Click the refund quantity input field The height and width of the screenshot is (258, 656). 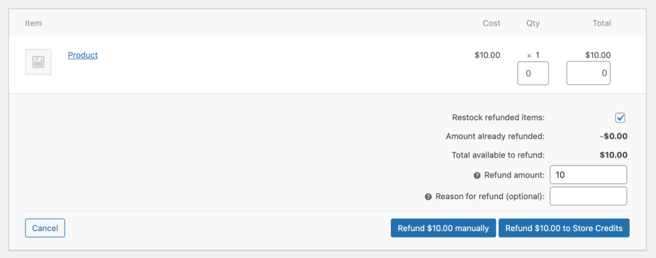pyautogui.click(x=533, y=73)
